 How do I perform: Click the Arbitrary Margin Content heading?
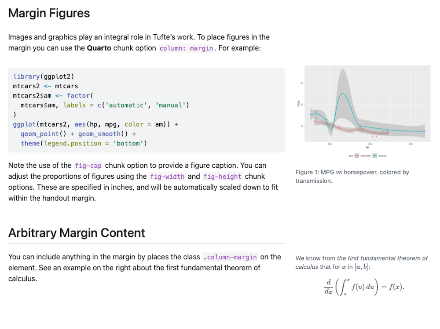[77, 233]
